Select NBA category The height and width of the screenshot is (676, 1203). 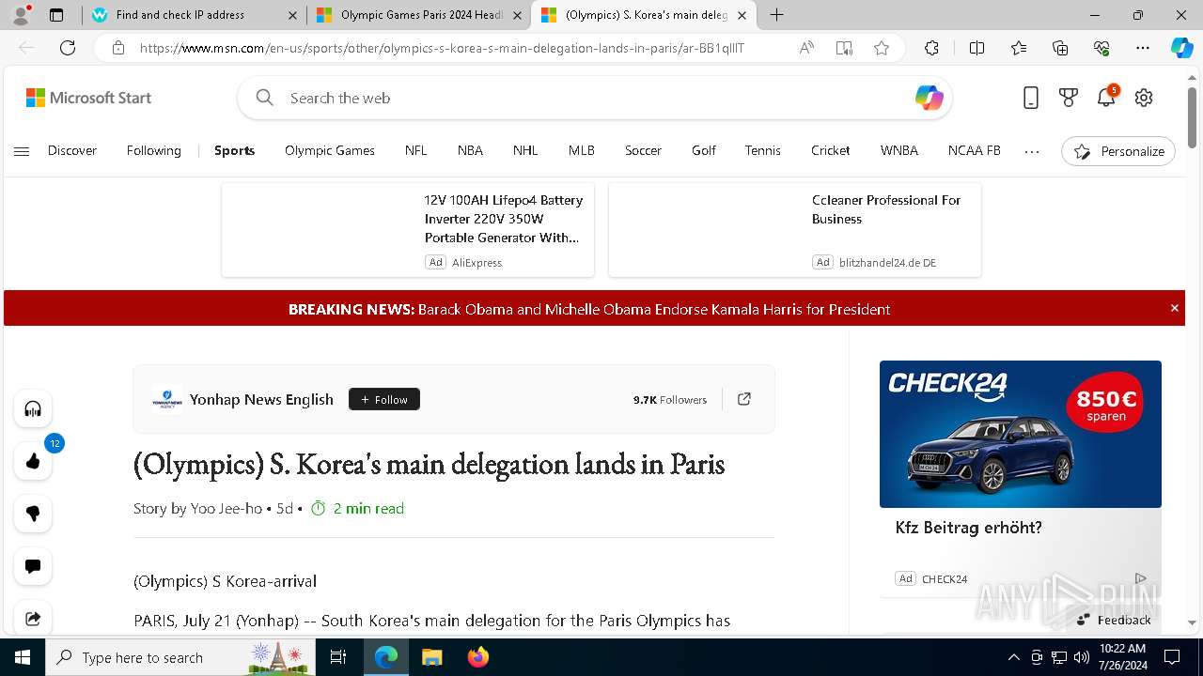470,150
